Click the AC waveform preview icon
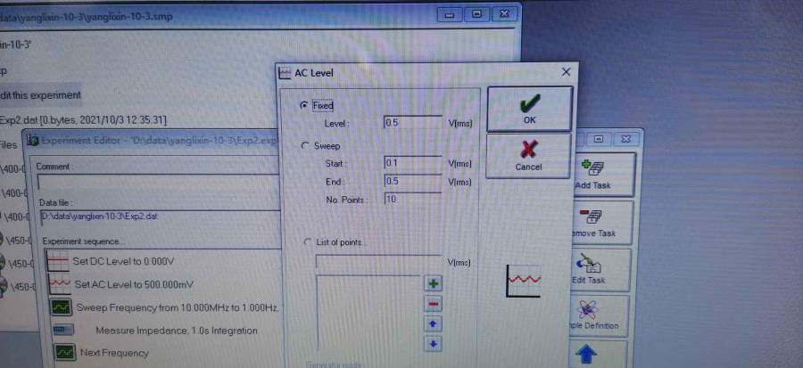 coord(524,281)
